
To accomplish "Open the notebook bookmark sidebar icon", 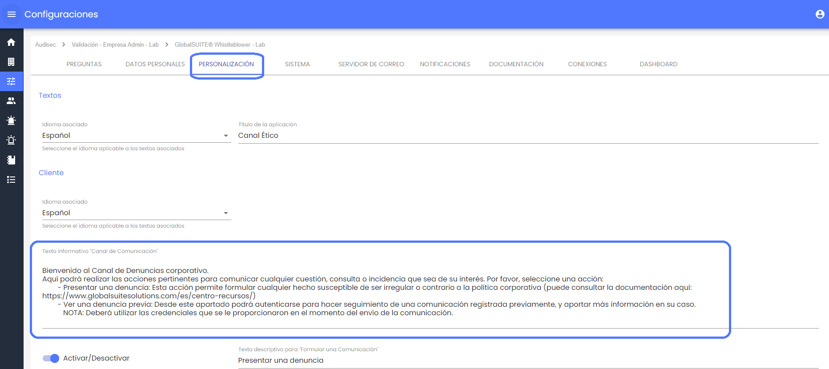I will [11, 160].
